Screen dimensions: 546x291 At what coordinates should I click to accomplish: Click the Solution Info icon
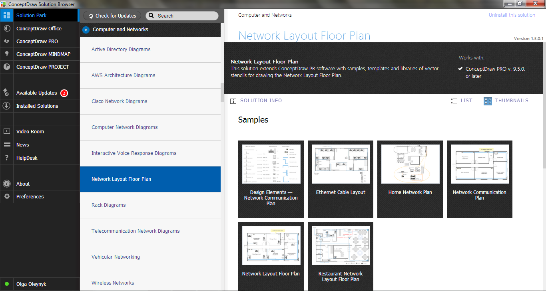[233, 101]
